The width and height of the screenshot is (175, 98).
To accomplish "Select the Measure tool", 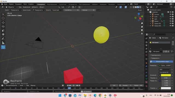I will [x=3, y=43].
